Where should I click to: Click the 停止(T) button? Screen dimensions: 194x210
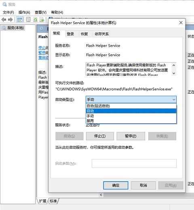(x=100, y=136)
